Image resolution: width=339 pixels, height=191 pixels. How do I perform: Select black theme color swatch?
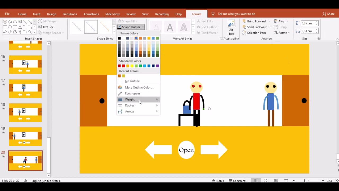click(x=119, y=38)
